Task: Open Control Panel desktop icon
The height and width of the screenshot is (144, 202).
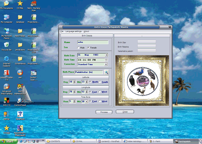Action: [x=20, y=102]
